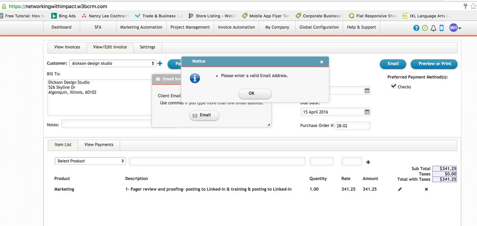Click the item quantity input box
The height and width of the screenshot is (226, 477).
pyautogui.click(x=322, y=161)
